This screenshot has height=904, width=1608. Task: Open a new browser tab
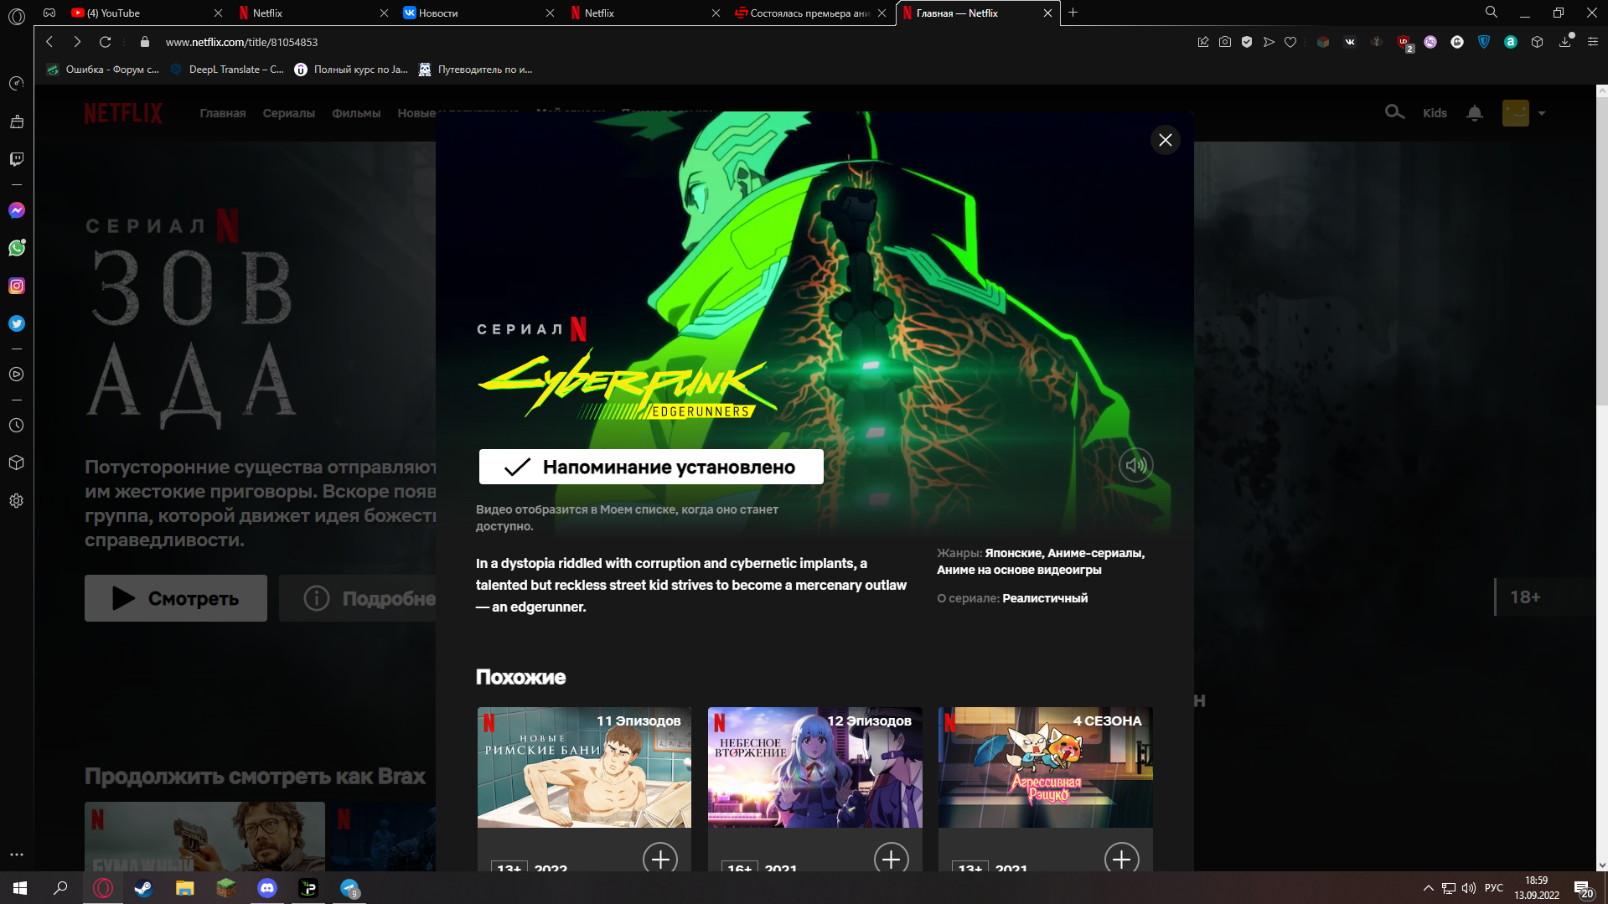(1073, 13)
